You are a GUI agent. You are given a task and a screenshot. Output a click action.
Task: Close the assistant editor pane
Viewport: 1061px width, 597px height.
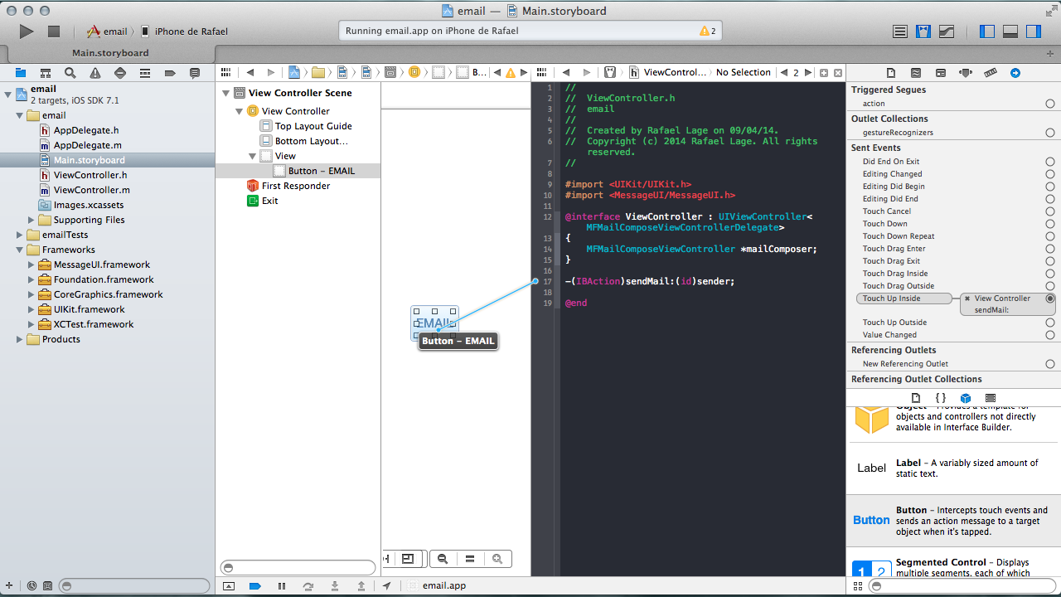click(838, 73)
